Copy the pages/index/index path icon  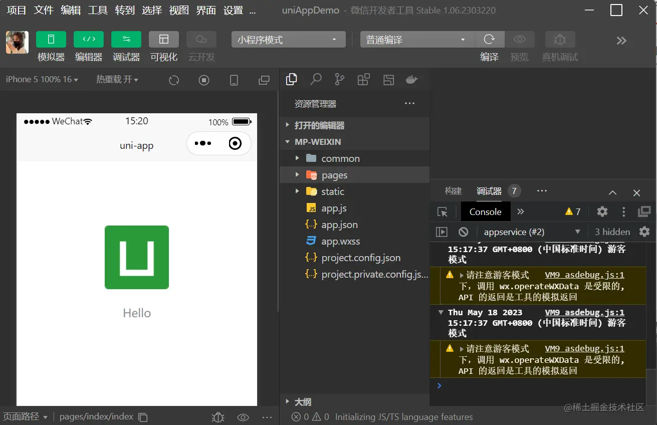143,417
